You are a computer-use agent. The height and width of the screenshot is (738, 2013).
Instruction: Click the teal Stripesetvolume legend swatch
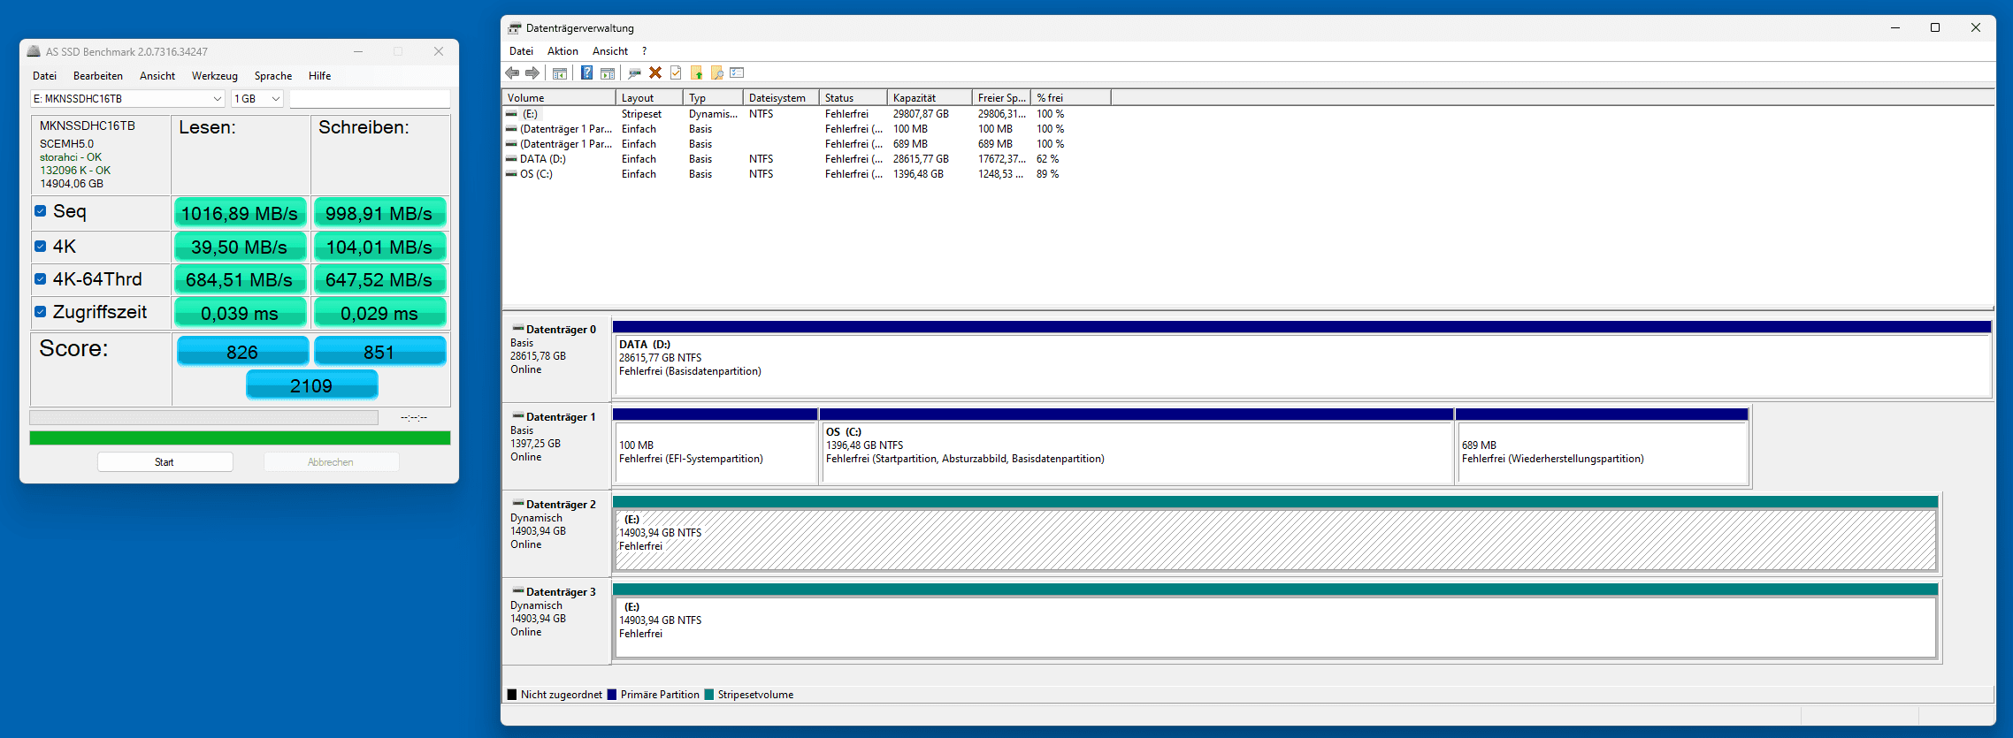click(x=709, y=695)
